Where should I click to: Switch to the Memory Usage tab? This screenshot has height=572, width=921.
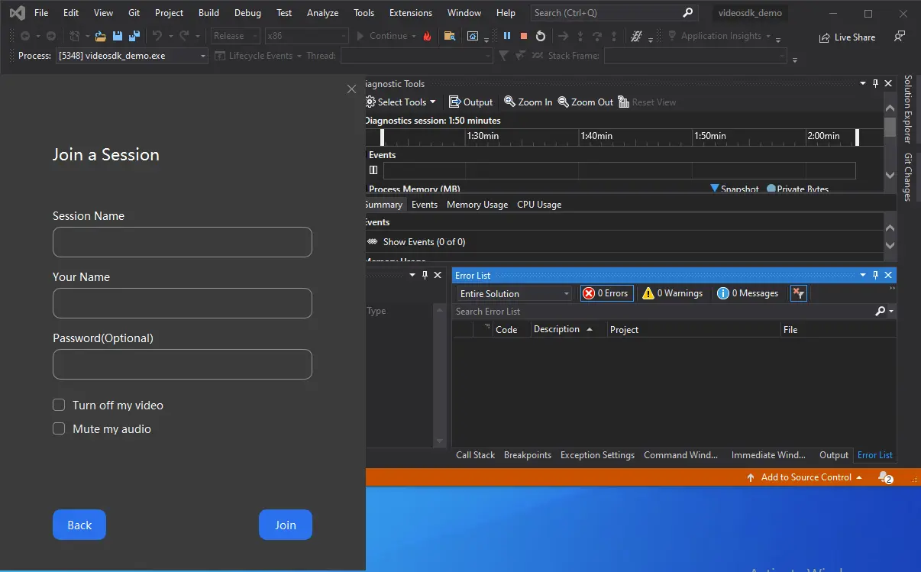[x=477, y=204]
